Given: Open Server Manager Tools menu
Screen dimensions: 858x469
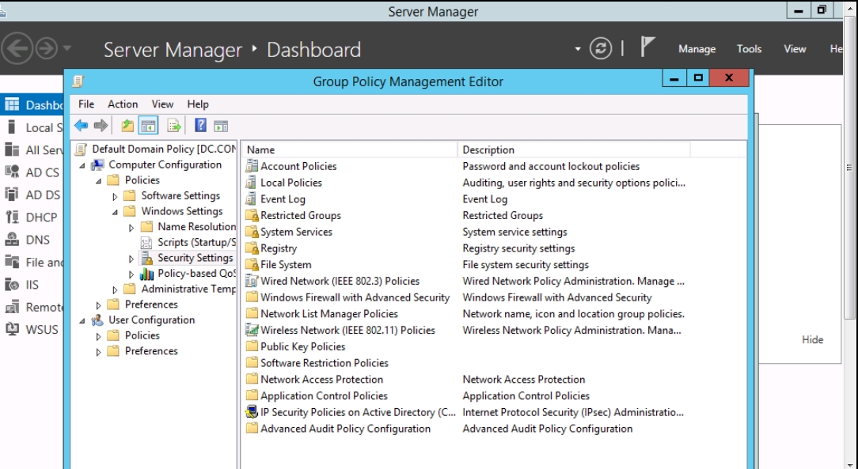Looking at the screenshot, I should (x=749, y=49).
